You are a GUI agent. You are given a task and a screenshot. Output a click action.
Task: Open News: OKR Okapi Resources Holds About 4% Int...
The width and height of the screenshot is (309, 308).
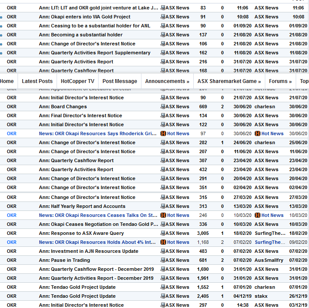point(97,242)
